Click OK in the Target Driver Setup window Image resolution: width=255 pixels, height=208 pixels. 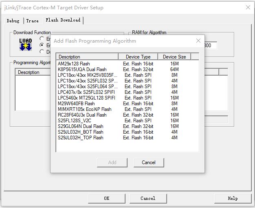point(107,198)
